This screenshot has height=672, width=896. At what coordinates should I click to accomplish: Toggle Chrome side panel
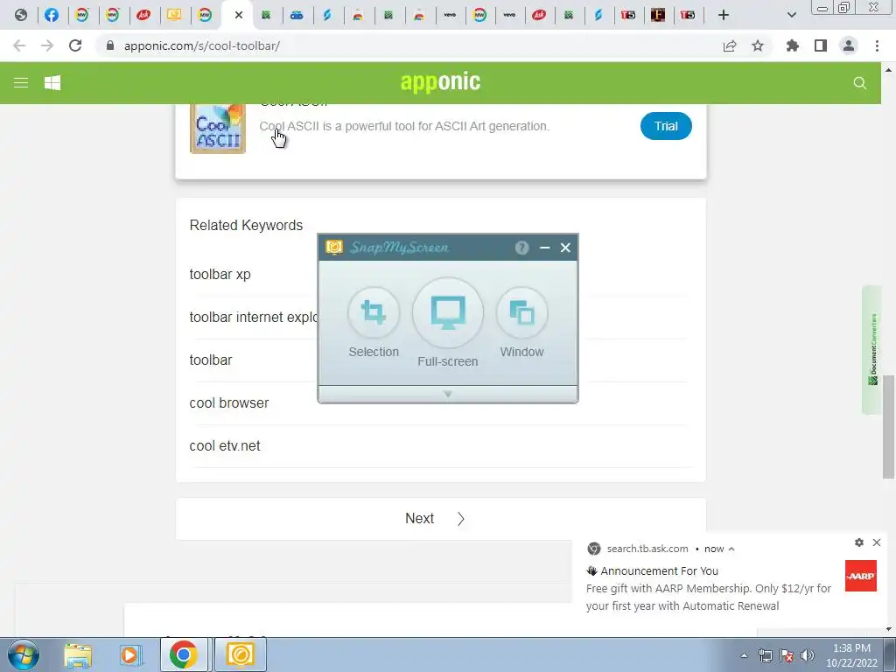(821, 45)
